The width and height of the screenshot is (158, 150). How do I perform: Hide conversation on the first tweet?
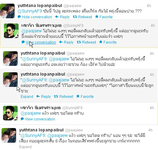(x=37, y=17)
